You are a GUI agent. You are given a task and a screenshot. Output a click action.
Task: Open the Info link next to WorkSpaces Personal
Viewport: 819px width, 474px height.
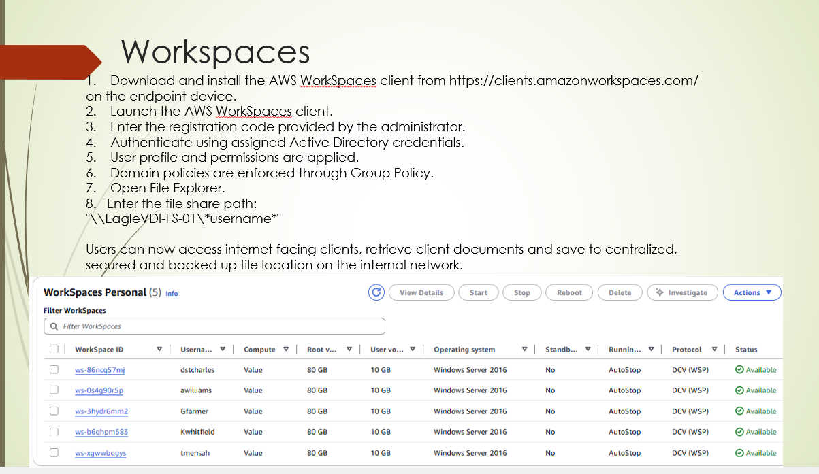tap(172, 294)
